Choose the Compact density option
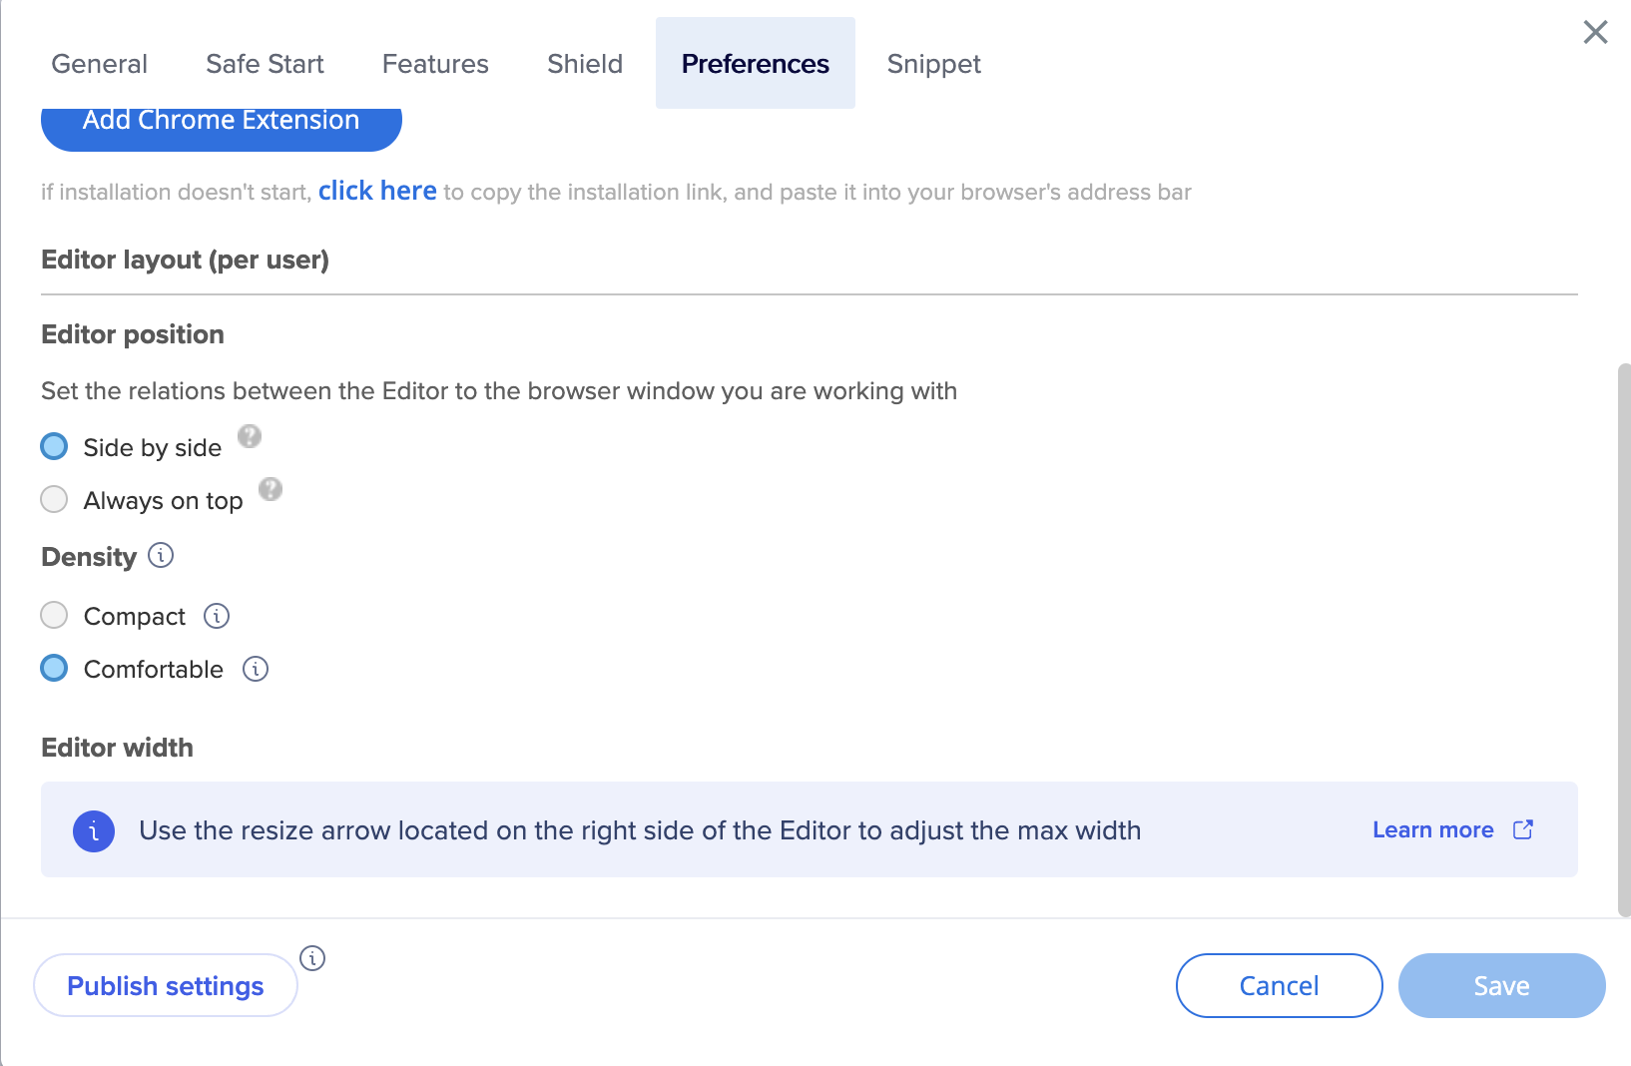1631x1066 pixels. [55, 615]
